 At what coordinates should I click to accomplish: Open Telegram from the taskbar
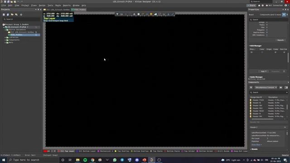(x=122, y=160)
